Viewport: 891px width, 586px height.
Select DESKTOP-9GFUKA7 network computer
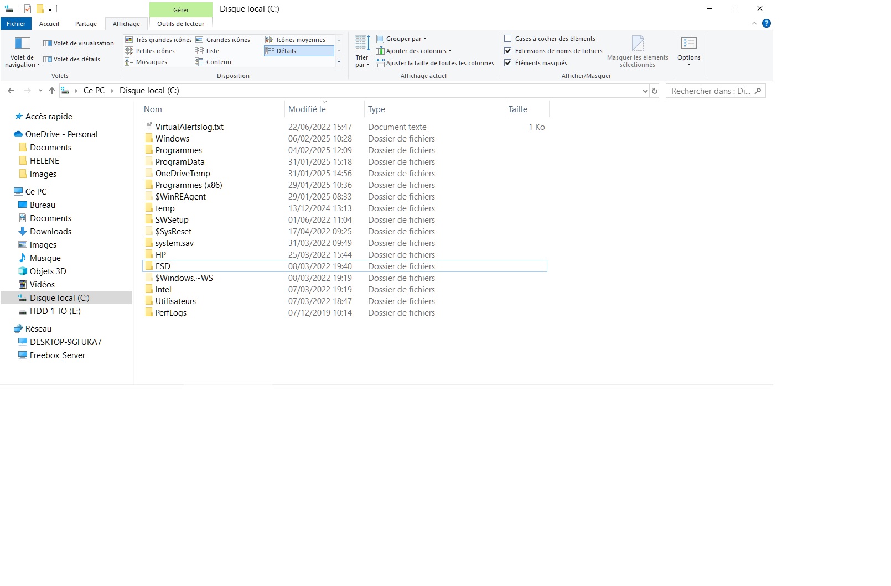66,342
